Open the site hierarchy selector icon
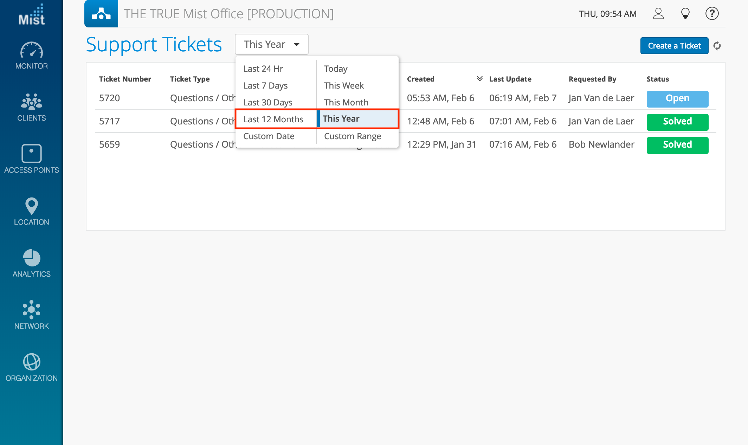 tap(101, 14)
